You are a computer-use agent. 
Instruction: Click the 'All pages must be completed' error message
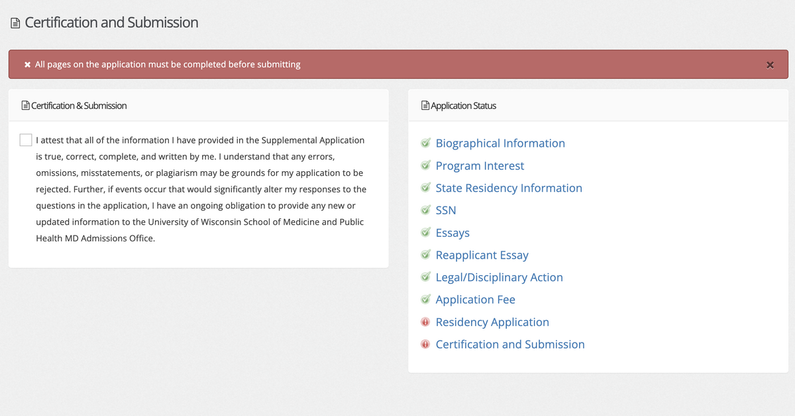click(168, 65)
